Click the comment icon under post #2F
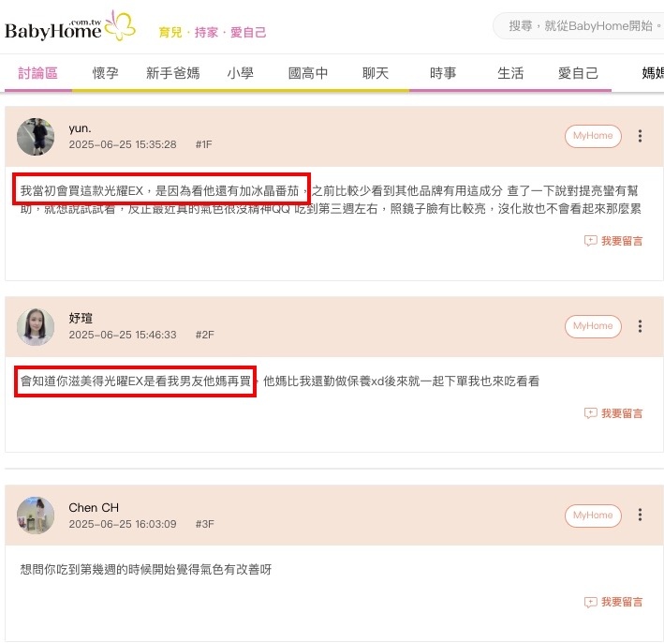664x643 pixels. tap(590, 413)
